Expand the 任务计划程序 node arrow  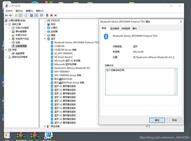pyautogui.click(x=10, y=28)
